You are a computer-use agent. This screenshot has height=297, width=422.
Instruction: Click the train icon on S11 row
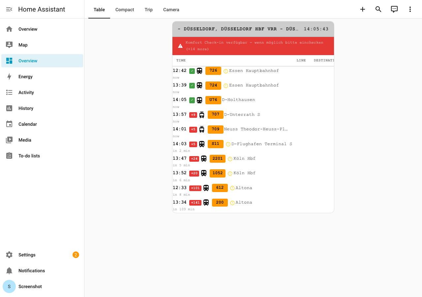click(x=202, y=144)
